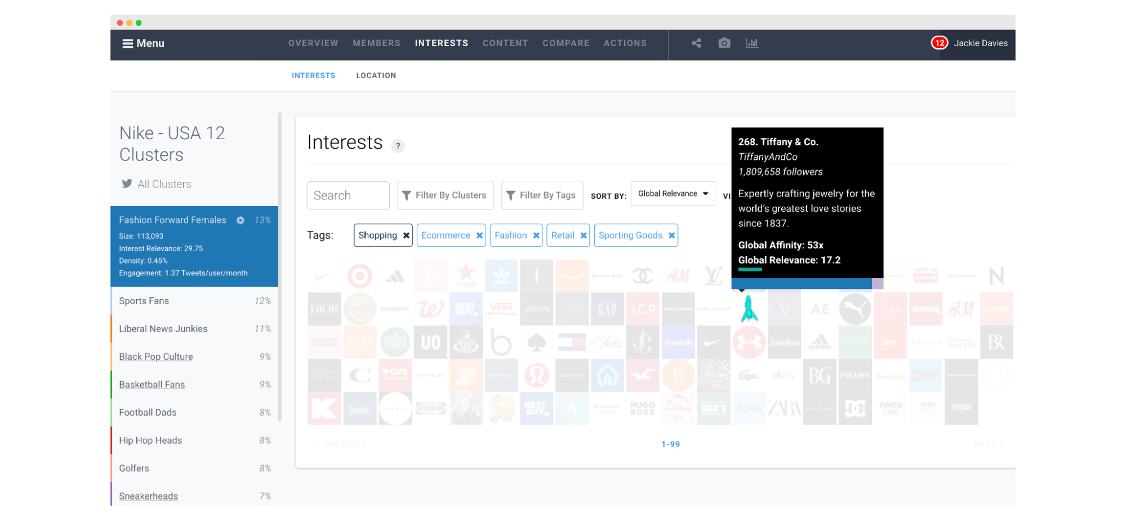Click the notification badge showing 12
This screenshot has height=522, width=1126.
point(940,43)
